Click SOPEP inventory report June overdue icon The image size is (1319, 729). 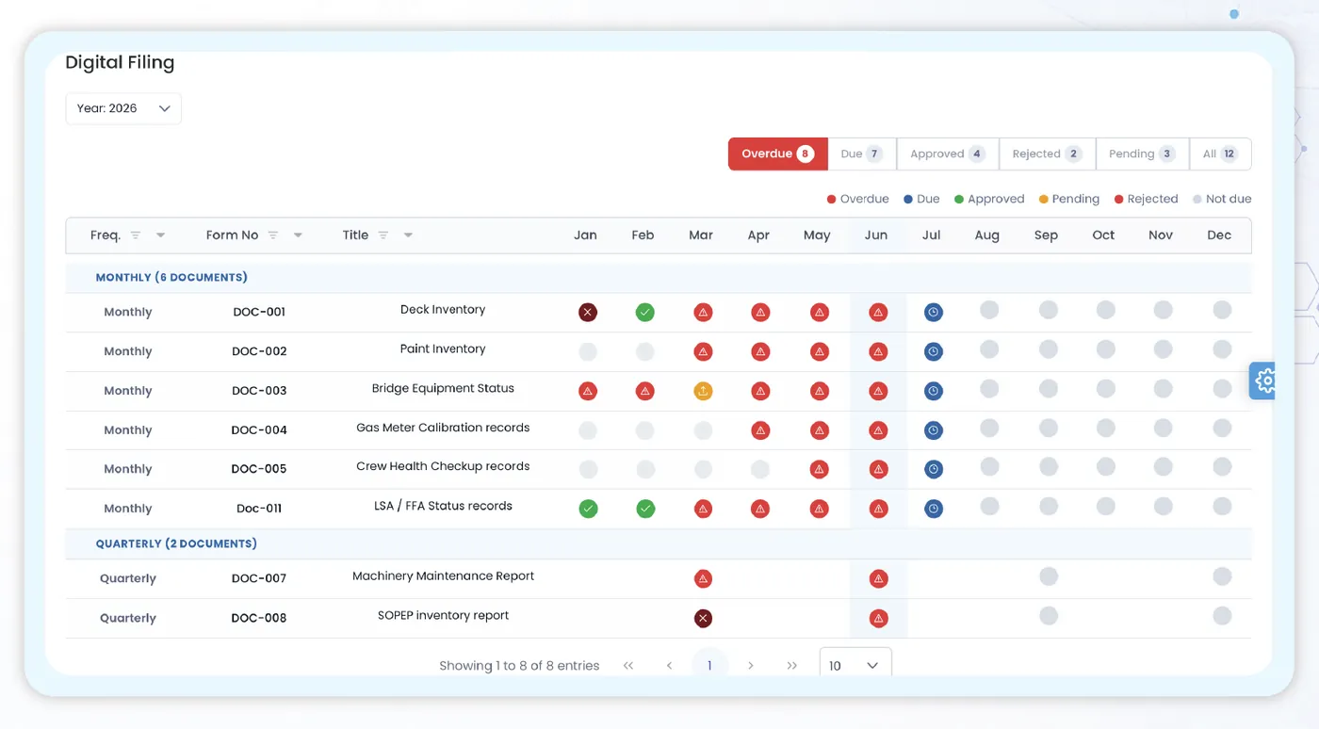(878, 618)
